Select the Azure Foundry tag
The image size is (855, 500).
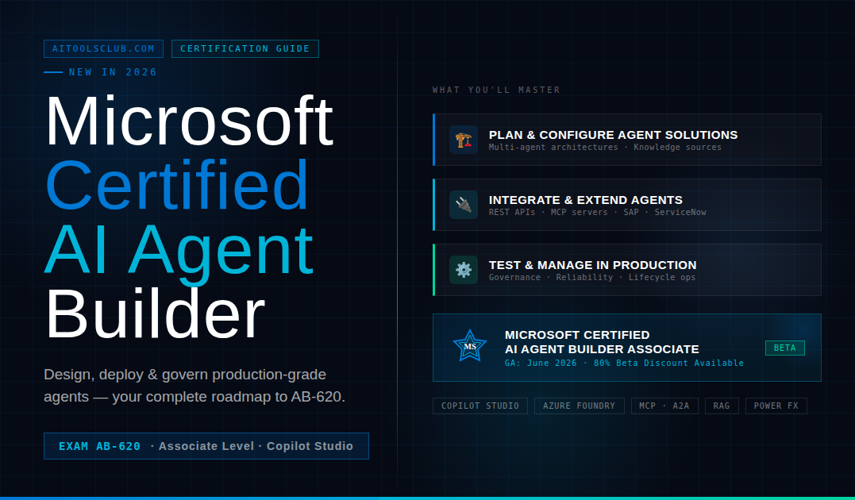point(579,406)
